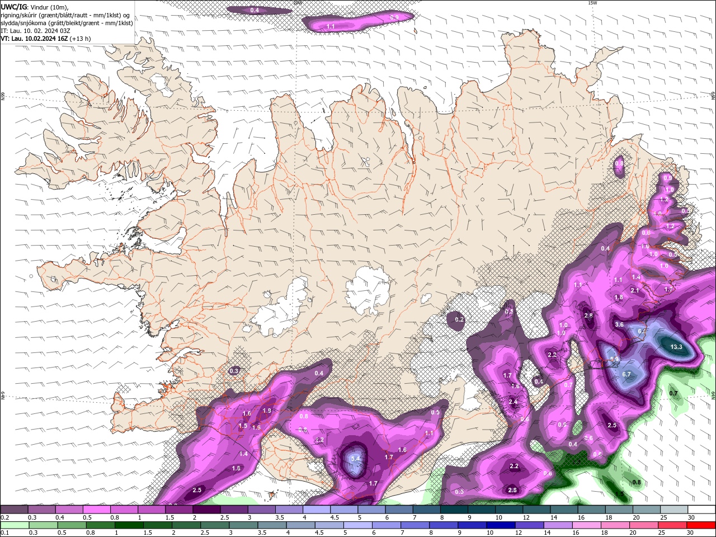Select the 'rigning/skúrir' legend description line
Image resolution: width=716 pixels, height=537 pixels.
[x=65, y=15]
